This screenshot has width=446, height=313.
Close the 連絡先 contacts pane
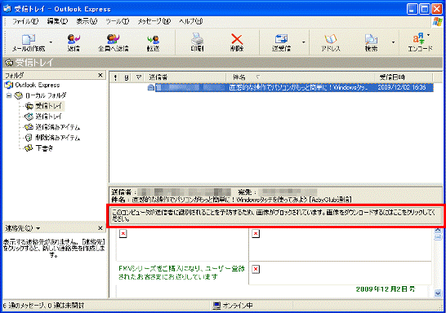[x=100, y=228]
